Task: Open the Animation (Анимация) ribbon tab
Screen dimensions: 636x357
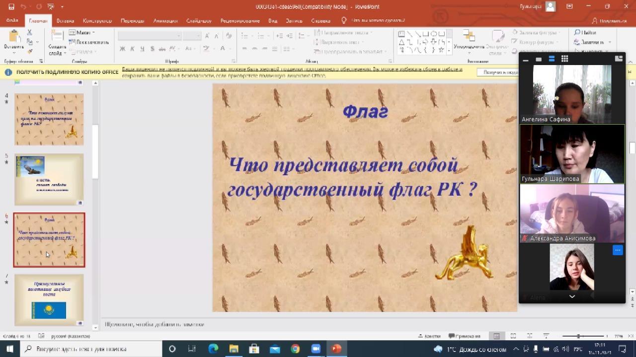Action: (165, 21)
